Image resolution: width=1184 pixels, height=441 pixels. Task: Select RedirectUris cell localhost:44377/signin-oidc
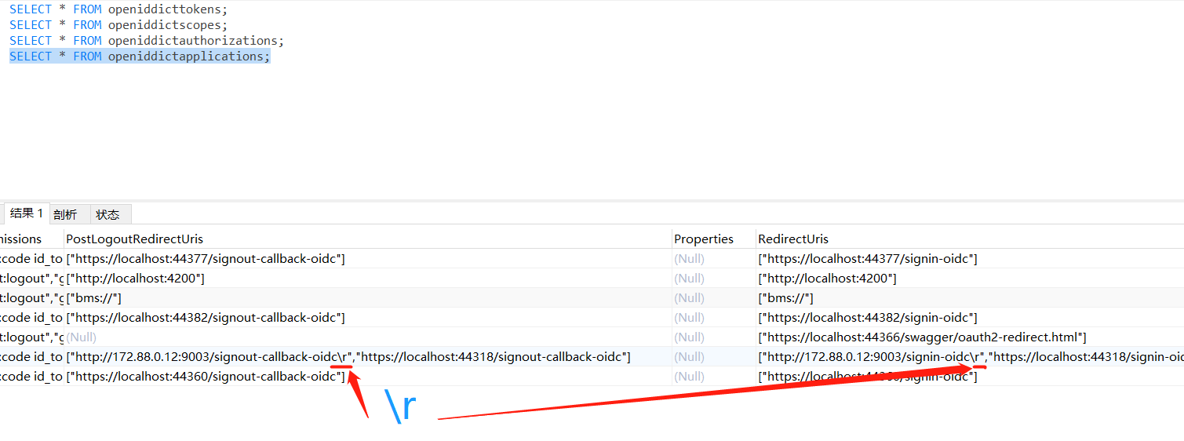click(969, 259)
